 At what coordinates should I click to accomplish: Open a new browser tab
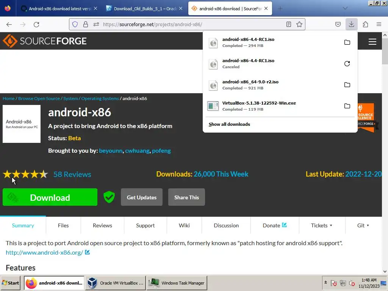tap(280, 8)
